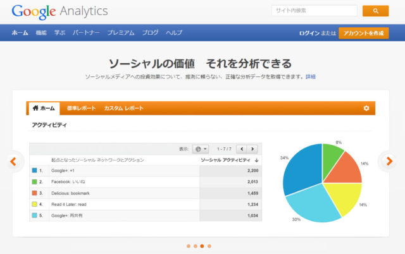The height and width of the screenshot is (254, 405).
Task: Click the Google Analytics logo
Action: tap(59, 11)
